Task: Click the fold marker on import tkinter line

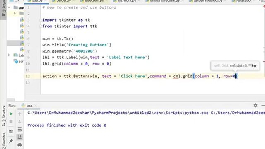Action: (x=41, y=20)
